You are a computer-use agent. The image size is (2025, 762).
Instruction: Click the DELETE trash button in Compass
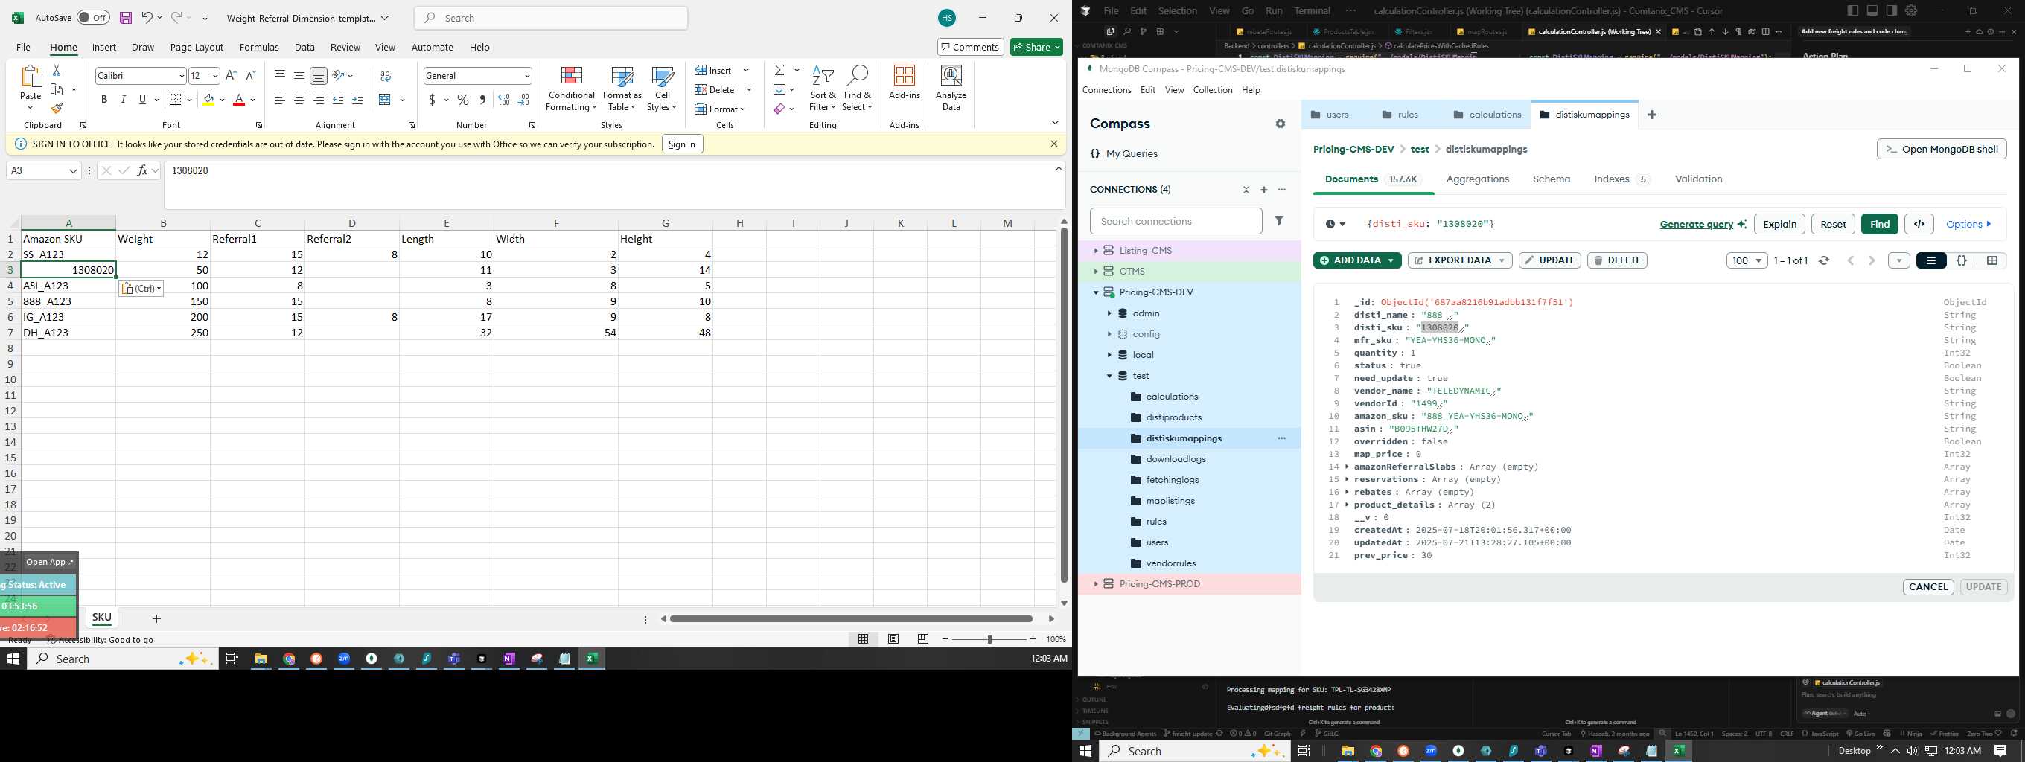pyautogui.click(x=1617, y=260)
